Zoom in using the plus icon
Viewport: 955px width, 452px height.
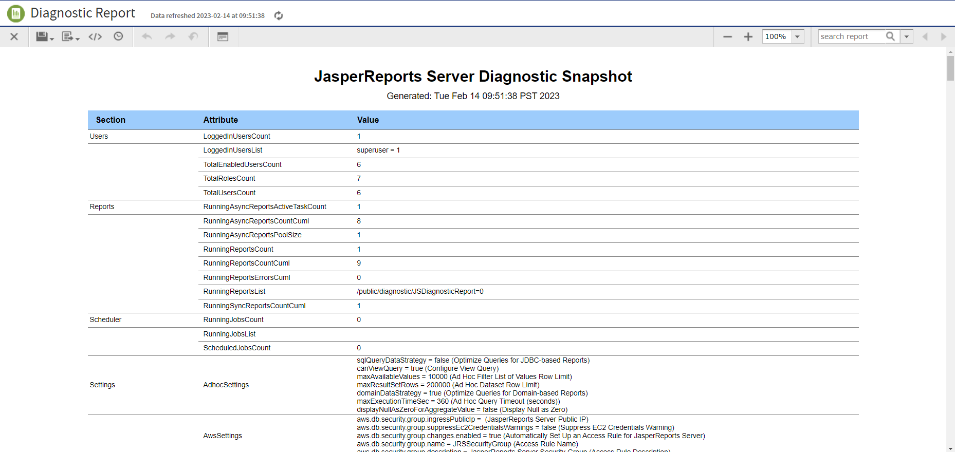748,36
